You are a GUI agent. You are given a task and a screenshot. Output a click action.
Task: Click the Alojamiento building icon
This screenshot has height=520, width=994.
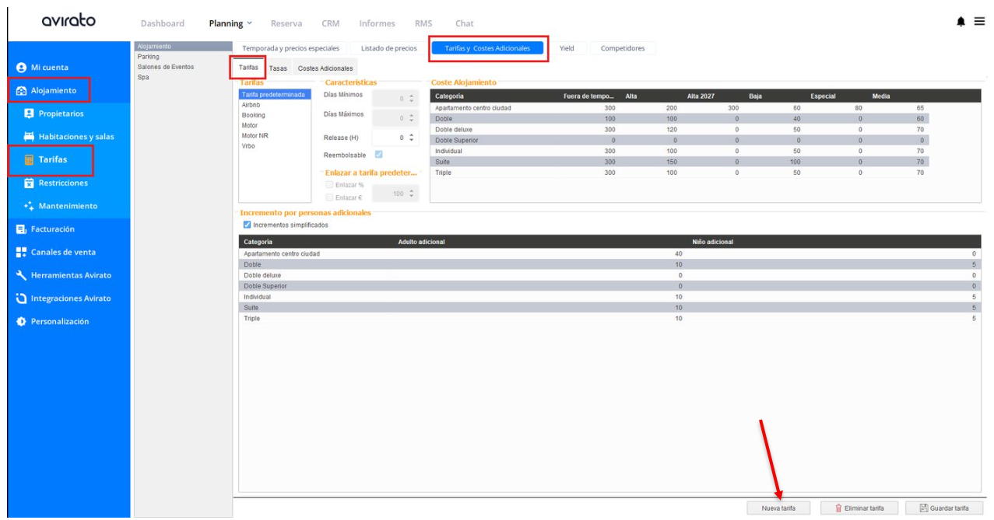point(21,90)
